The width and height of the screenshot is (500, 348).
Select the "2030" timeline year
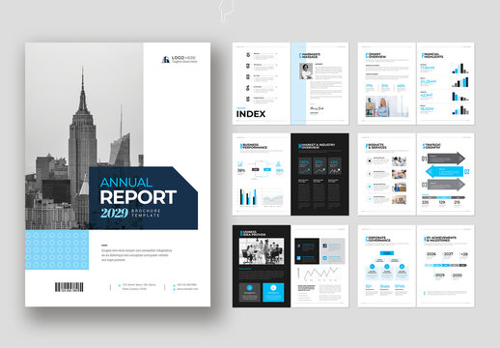tap(457, 275)
